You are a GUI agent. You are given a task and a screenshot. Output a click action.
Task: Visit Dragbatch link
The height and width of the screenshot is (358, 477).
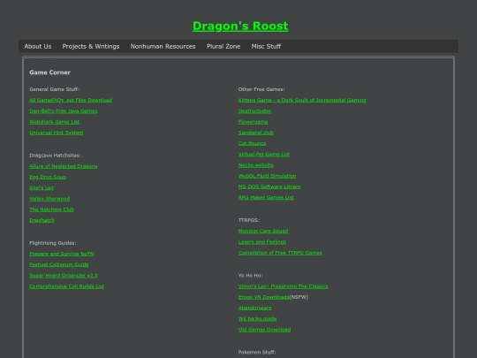42,220
